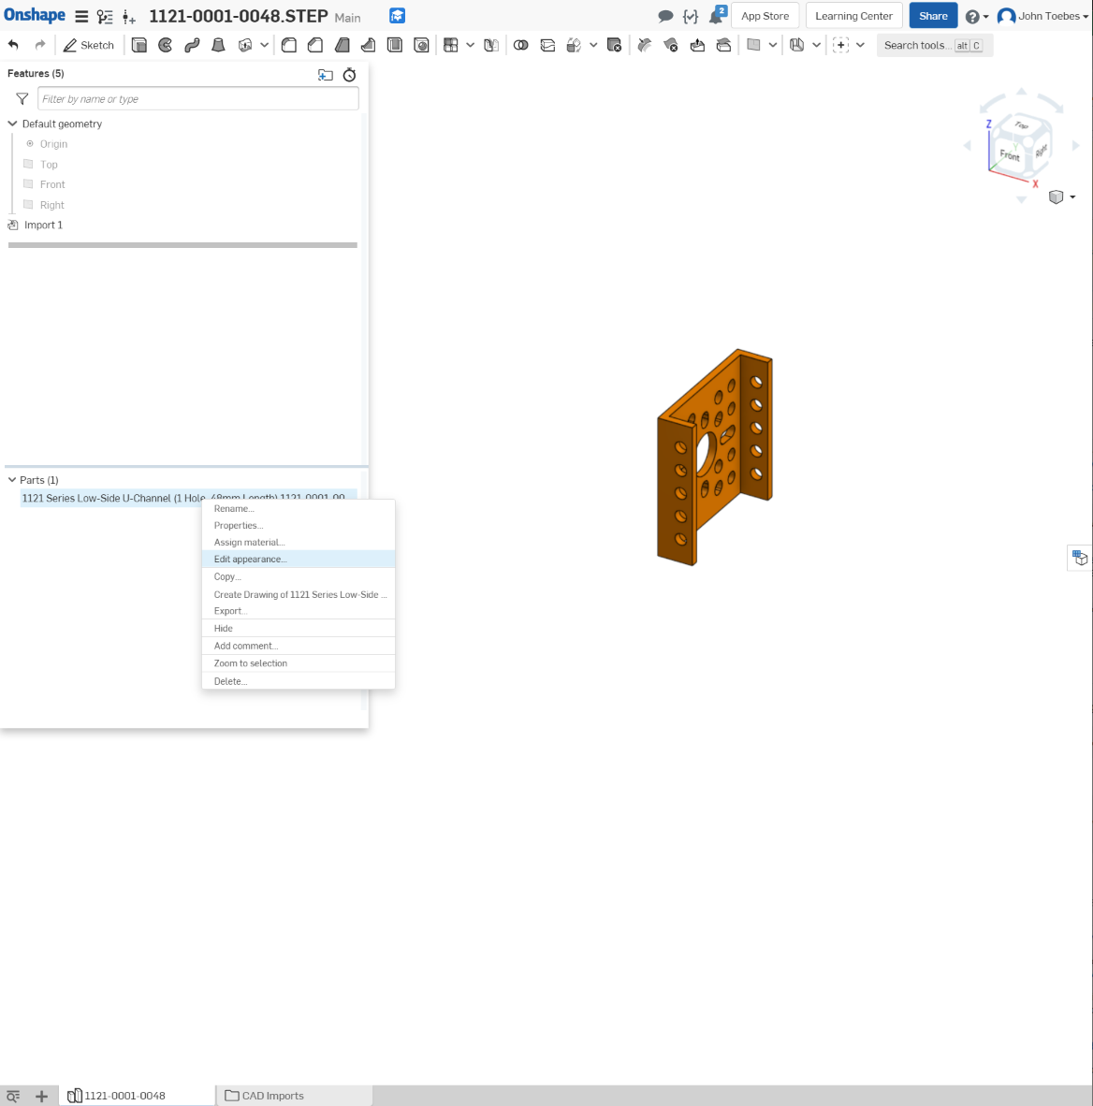Select the Loft tool
Image resolution: width=1093 pixels, height=1106 pixels.
point(219,45)
